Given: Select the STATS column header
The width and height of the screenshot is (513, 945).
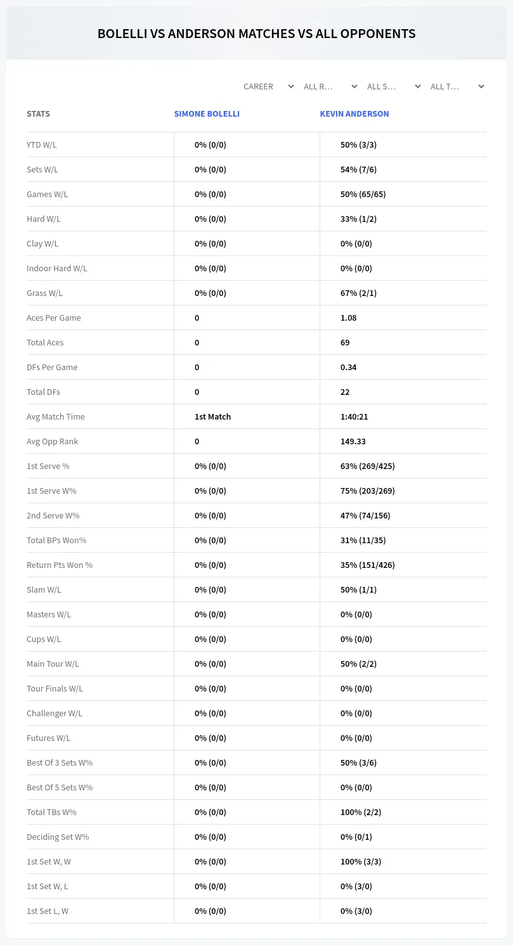Looking at the screenshot, I should pos(38,114).
